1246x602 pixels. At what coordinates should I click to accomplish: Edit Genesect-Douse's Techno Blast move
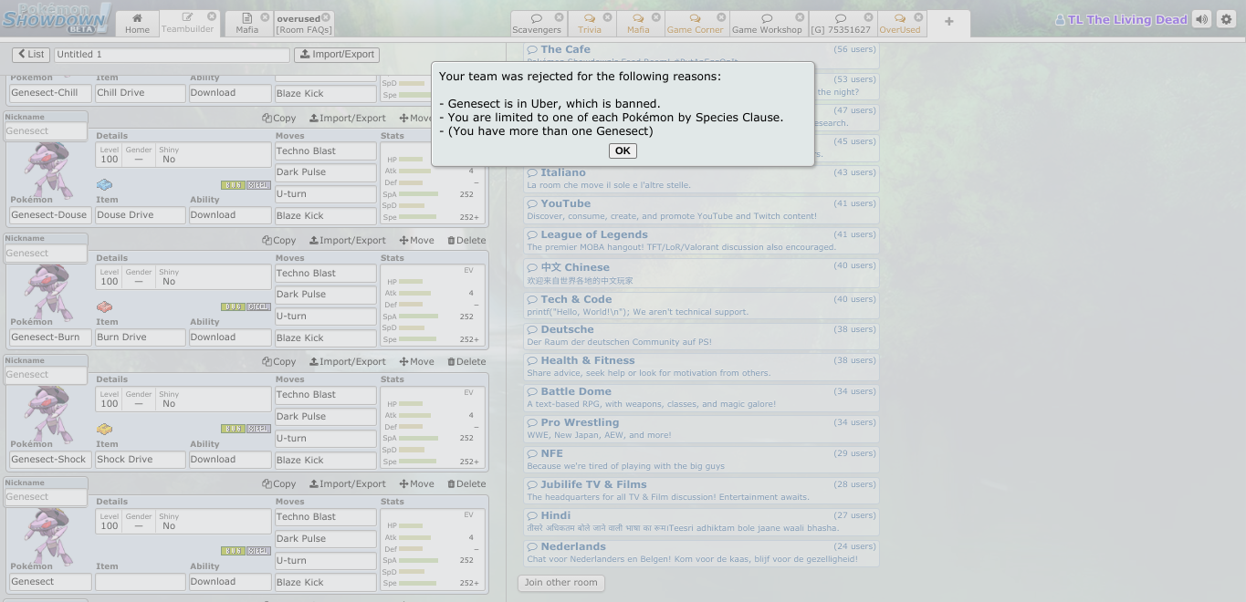click(x=326, y=151)
